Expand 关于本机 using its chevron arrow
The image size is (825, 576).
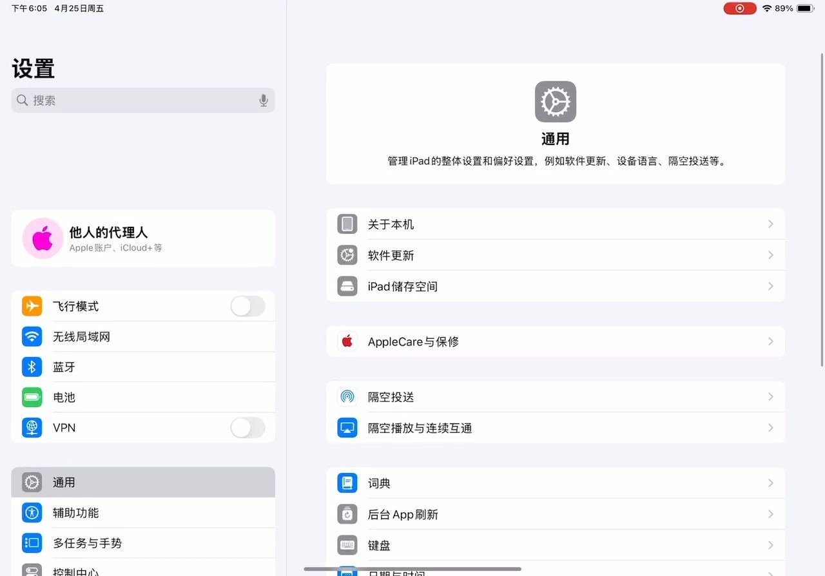770,224
